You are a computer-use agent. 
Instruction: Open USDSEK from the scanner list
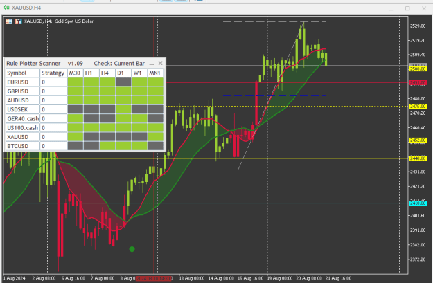coord(23,109)
